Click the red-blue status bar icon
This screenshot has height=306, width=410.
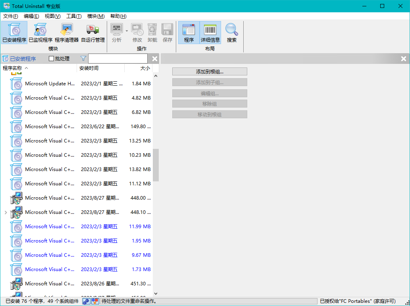(x=95, y=301)
